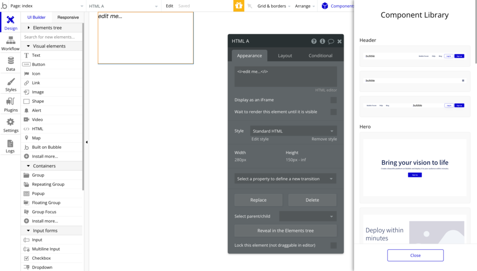The height and width of the screenshot is (271, 477).
Task: Collapse the Containers section
Action: point(28,166)
